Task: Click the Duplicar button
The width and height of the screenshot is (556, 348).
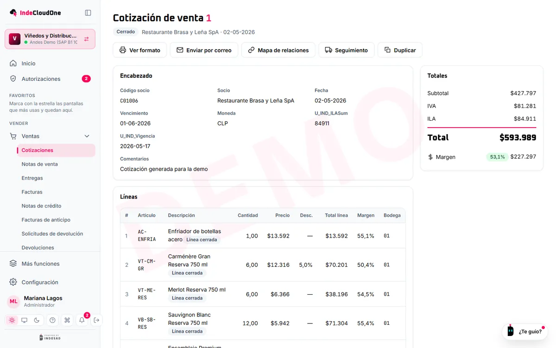Action: click(400, 50)
